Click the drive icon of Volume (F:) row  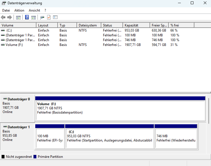(x=3, y=45)
